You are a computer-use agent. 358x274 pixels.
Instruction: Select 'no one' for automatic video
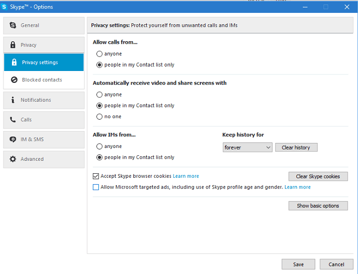pyautogui.click(x=99, y=117)
